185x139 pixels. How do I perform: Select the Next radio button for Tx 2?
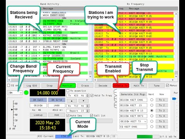(x=152, y=105)
